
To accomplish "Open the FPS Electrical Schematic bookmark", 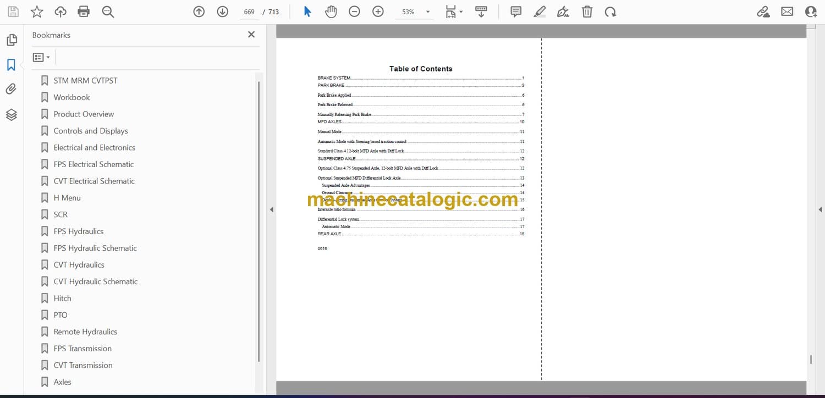I will 94,164.
